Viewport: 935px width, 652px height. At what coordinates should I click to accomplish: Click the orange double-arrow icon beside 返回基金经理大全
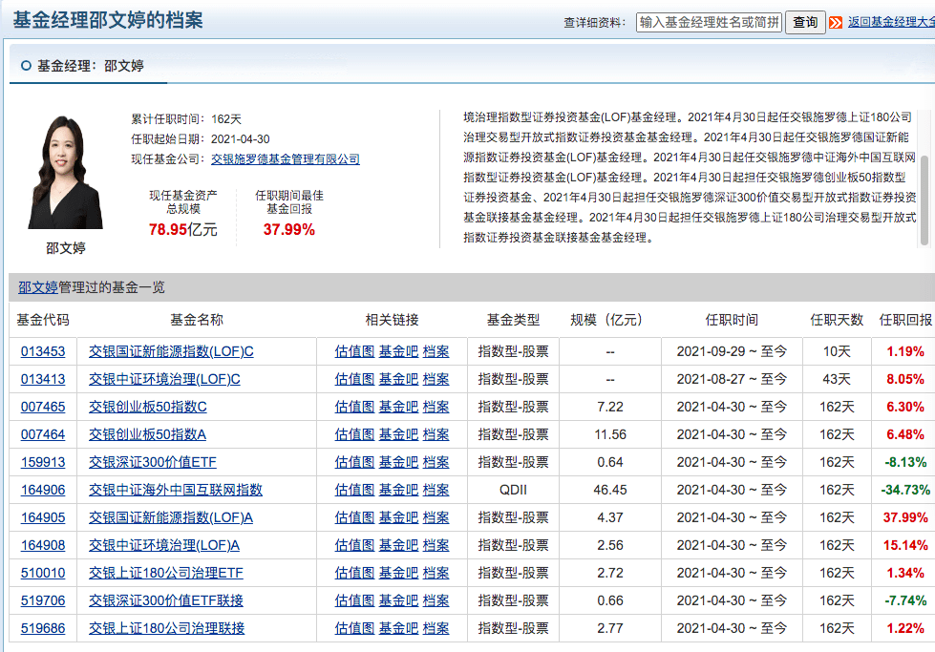(x=836, y=23)
